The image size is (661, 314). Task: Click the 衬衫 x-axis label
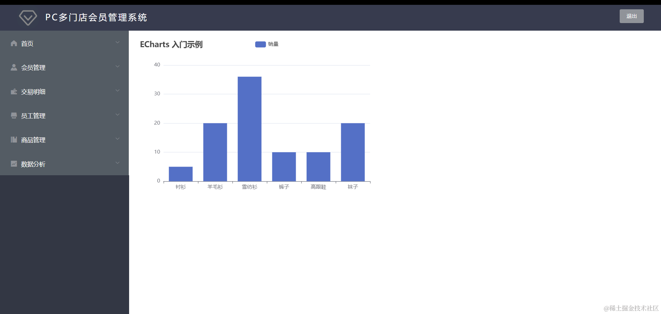181,187
